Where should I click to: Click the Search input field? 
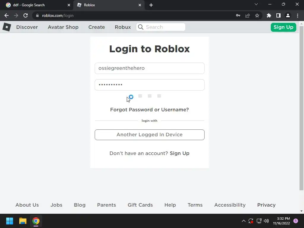(161, 27)
